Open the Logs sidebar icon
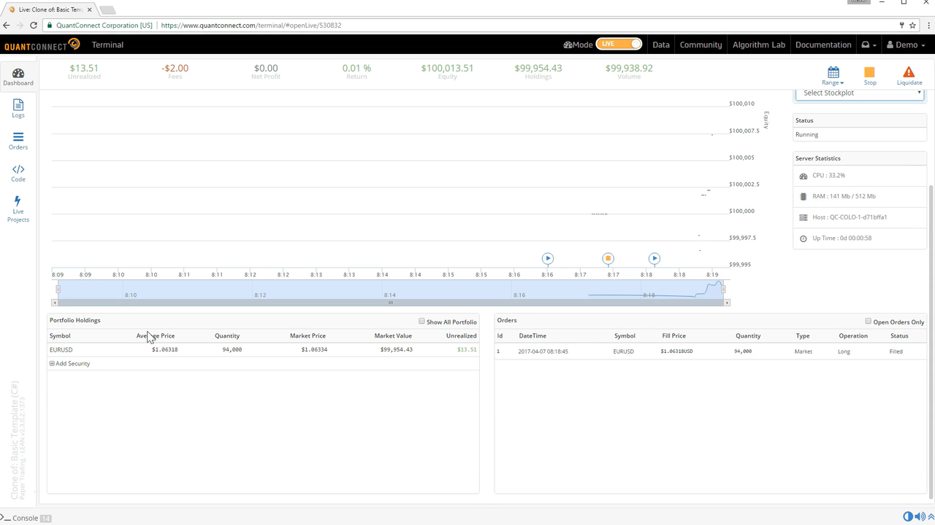 [x=18, y=108]
